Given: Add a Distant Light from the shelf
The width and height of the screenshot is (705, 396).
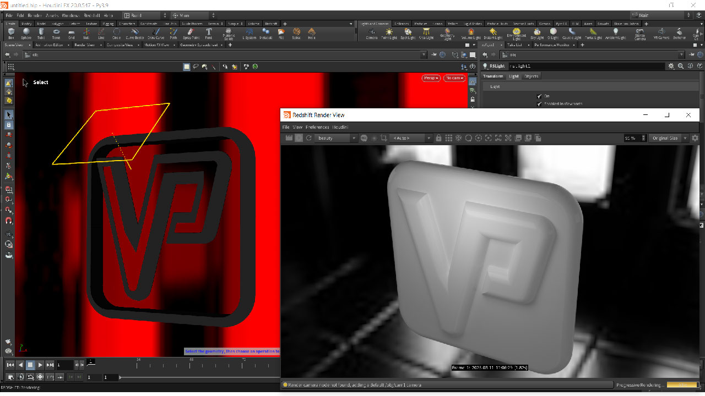Looking at the screenshot, I should point(493,34).
